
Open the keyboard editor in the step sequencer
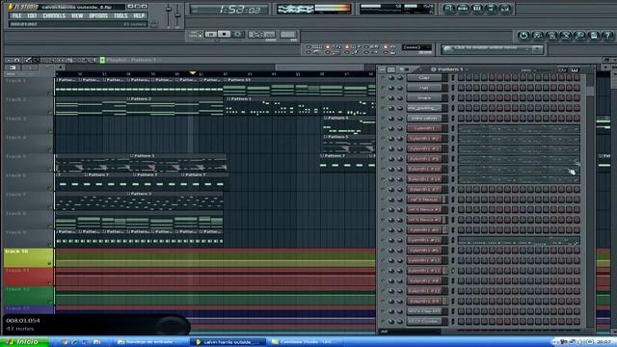[x=575, y=69]
